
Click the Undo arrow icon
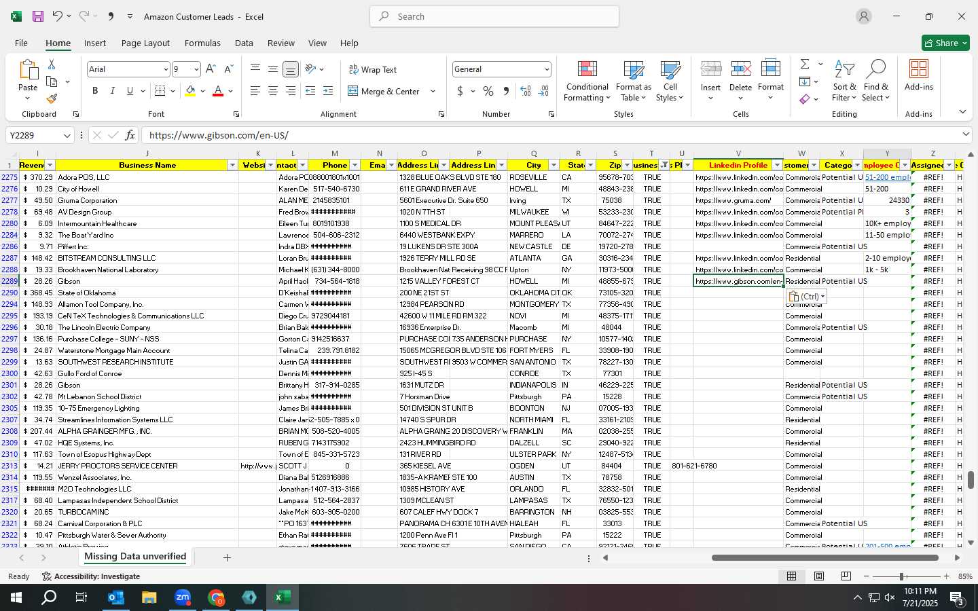coord(58,16)
